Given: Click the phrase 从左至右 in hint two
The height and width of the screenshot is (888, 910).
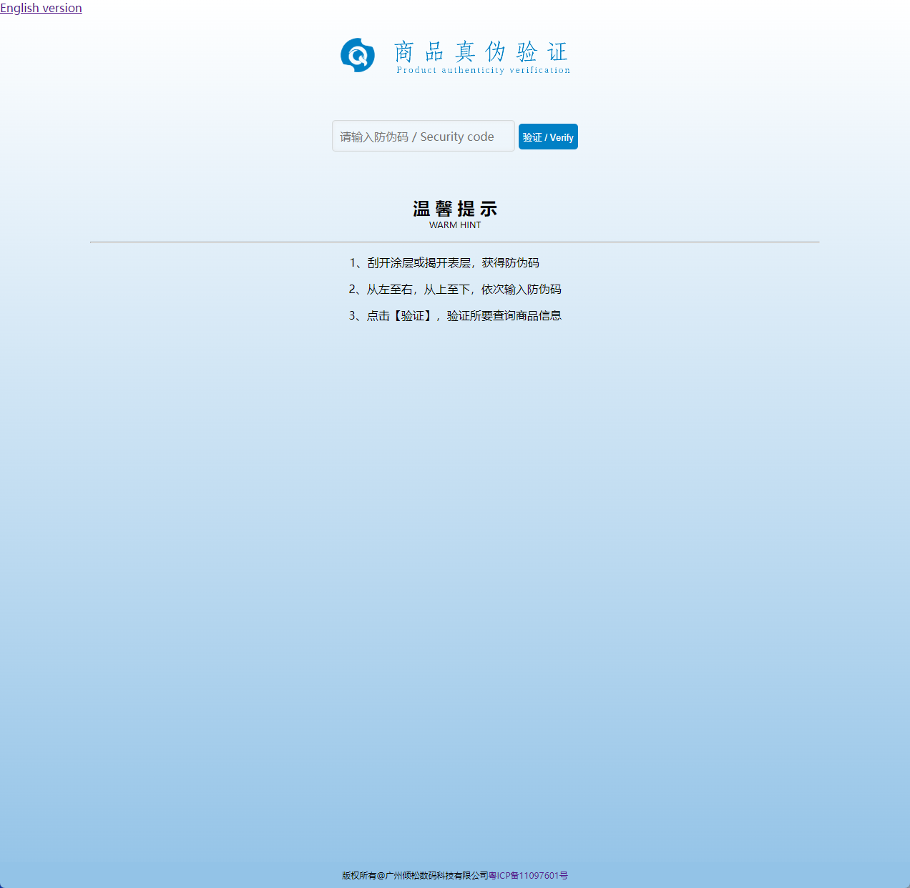Looking at the screenshot, I should tap(389, 290).
